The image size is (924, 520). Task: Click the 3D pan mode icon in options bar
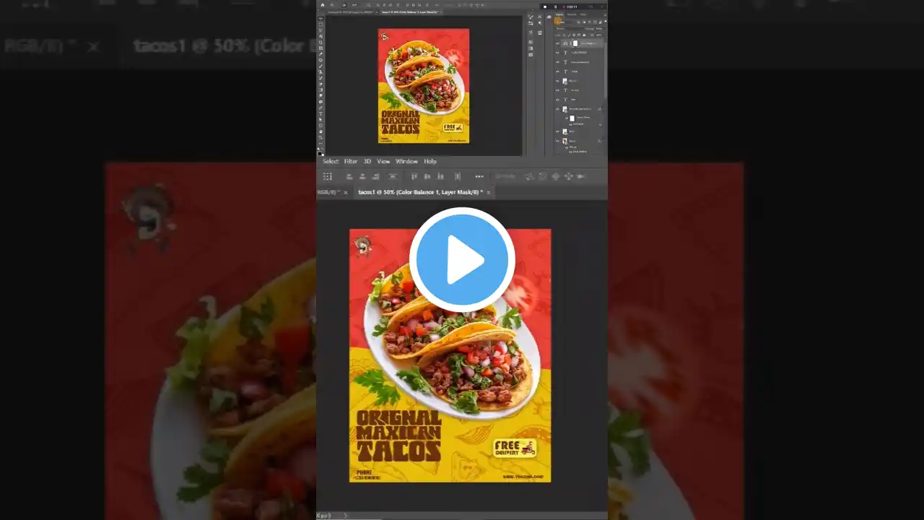(x=555, y=176)
